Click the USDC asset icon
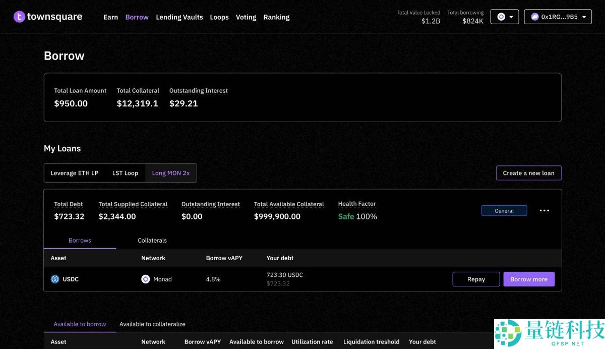 pos(55,279)
